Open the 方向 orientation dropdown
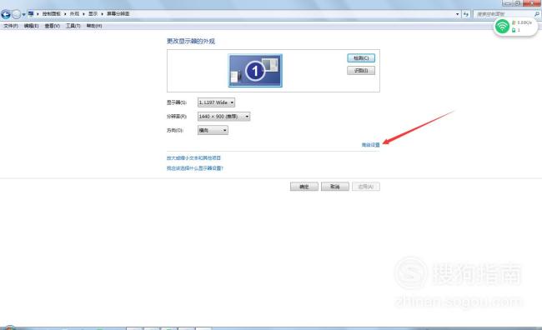Viewport: 542px width, 330px height. [x=213, y=130]
